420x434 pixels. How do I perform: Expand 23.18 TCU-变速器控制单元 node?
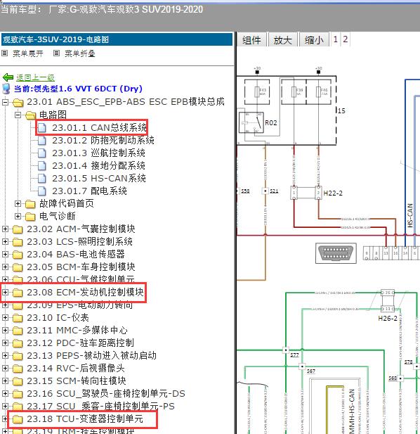pyautogui.click(x=5, y=419)
